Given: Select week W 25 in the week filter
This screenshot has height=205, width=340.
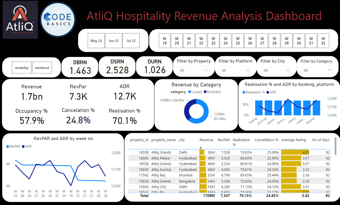Looking at the screenshot, I should pyautogui.click(x=238, y=41).
